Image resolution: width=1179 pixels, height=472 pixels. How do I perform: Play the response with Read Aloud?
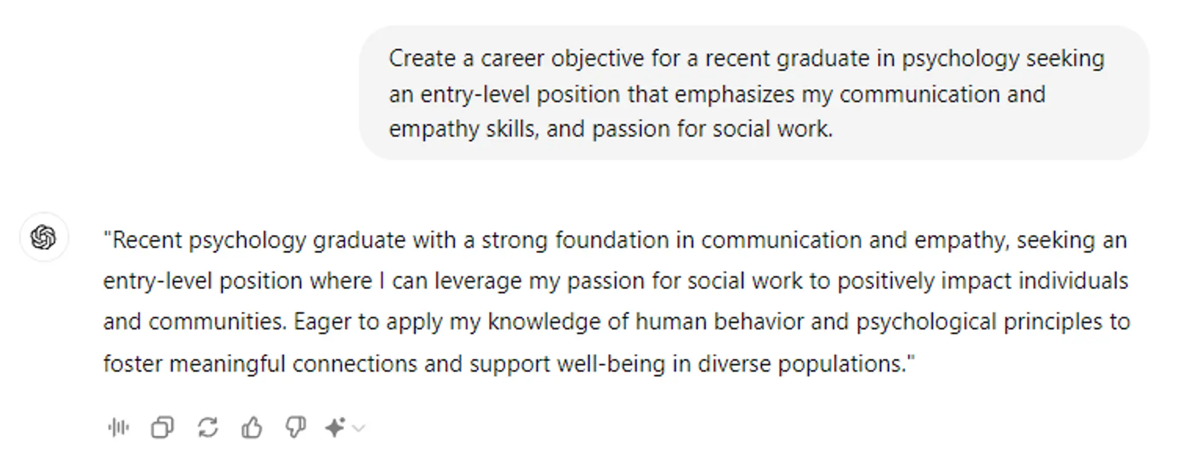119,428
